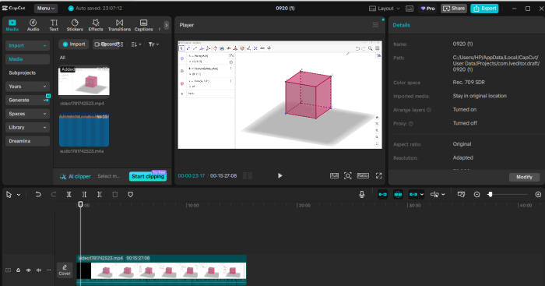Click the marker shield icon in timeline toolbar
The width and height of the screenshot is (545, 286).
[130, 195]
